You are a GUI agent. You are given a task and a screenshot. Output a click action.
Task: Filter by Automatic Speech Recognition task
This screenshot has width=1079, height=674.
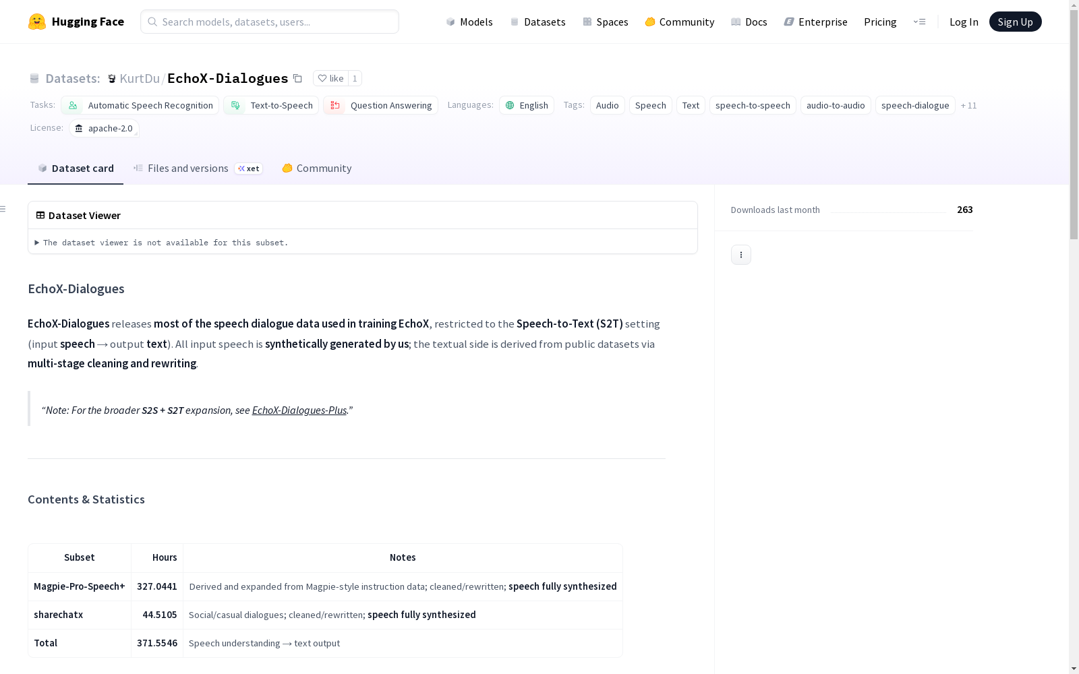140,105
